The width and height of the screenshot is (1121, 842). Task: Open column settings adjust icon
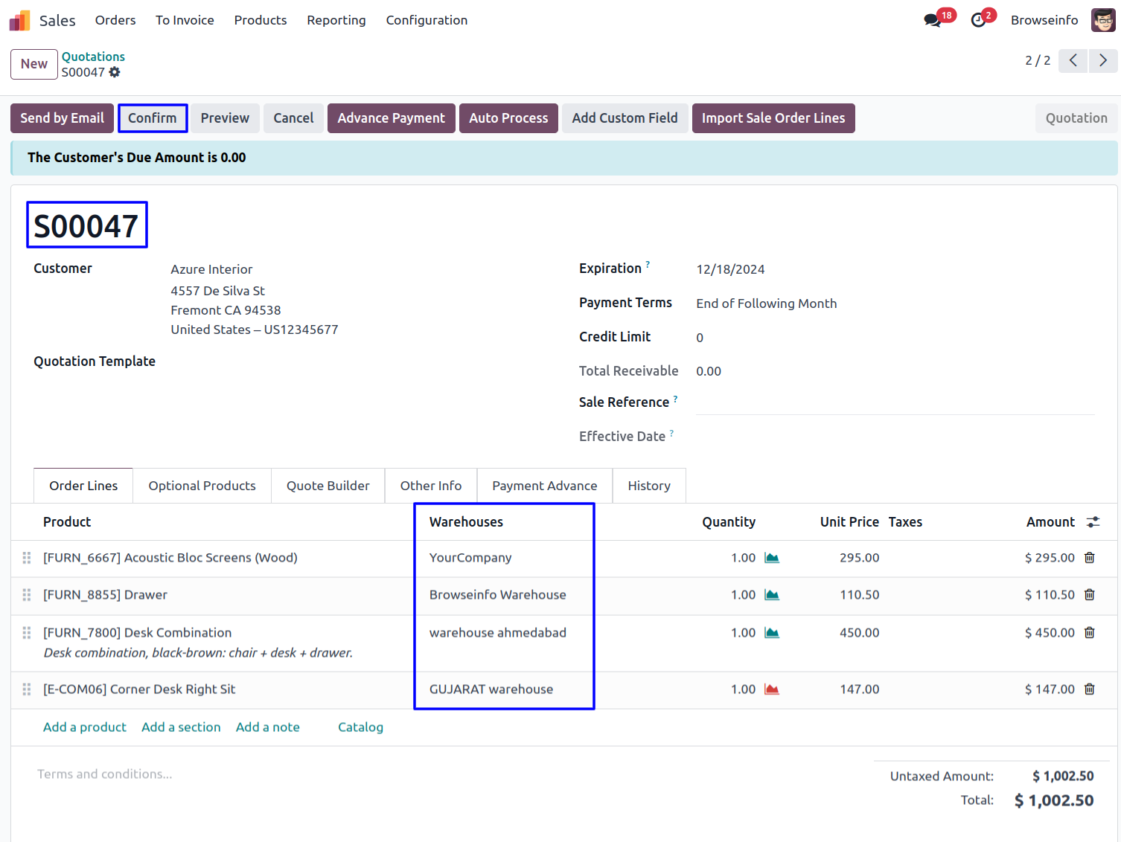point(1093,522)
